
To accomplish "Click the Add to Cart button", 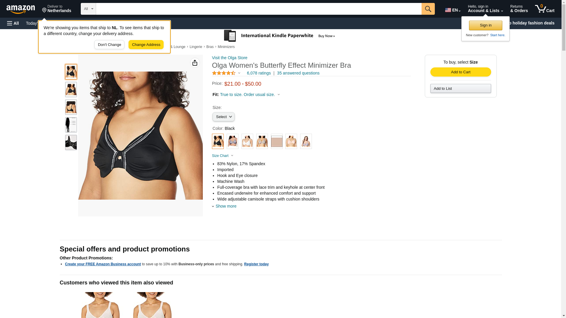I will pyautogui.click(x=460, y=72).
